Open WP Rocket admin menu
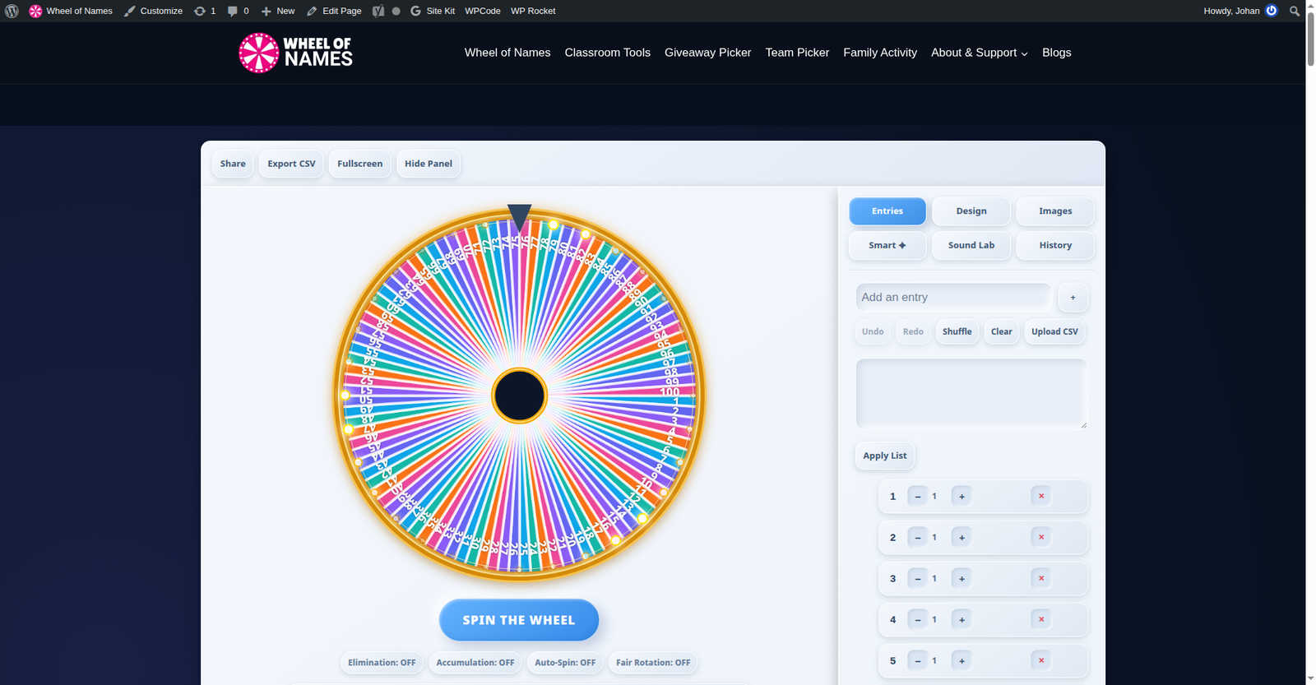 click(x=533, y=11)
